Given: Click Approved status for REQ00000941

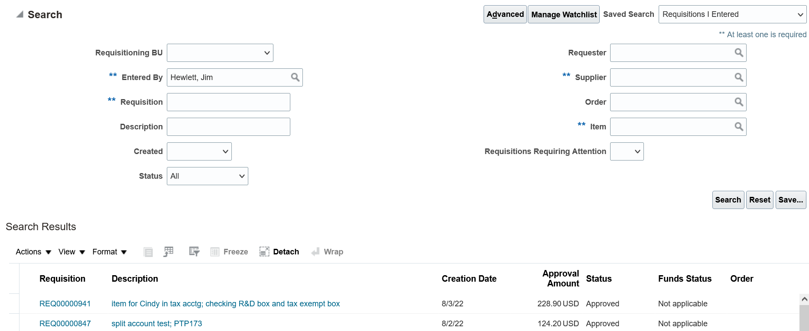Looking at the screenshot, I should pyautogui.click(x=602, y=304).
